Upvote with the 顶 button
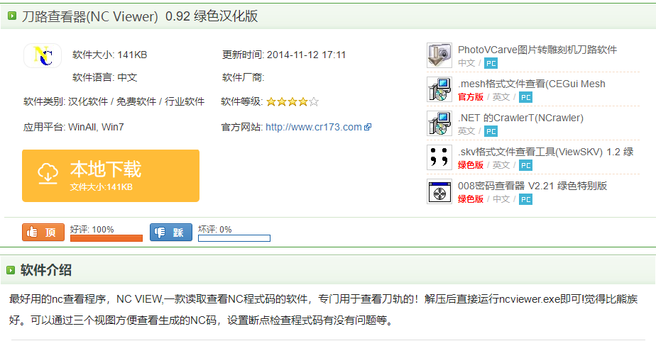Image resolution: width=656 pixels, height=341 pixels. tap(43, 233)
